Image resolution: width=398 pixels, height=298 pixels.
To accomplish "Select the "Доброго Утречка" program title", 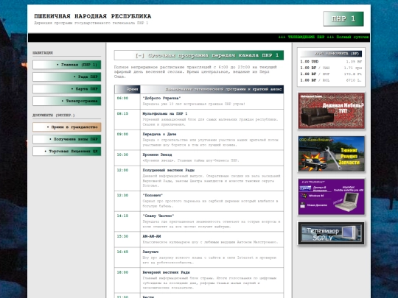I will 161,99.
